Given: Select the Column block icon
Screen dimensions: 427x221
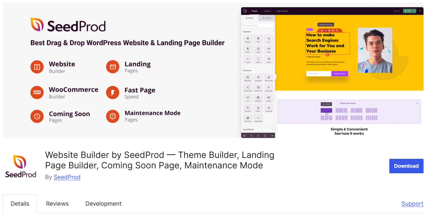Looking at the screenshot, I should (x=269, y=59).
